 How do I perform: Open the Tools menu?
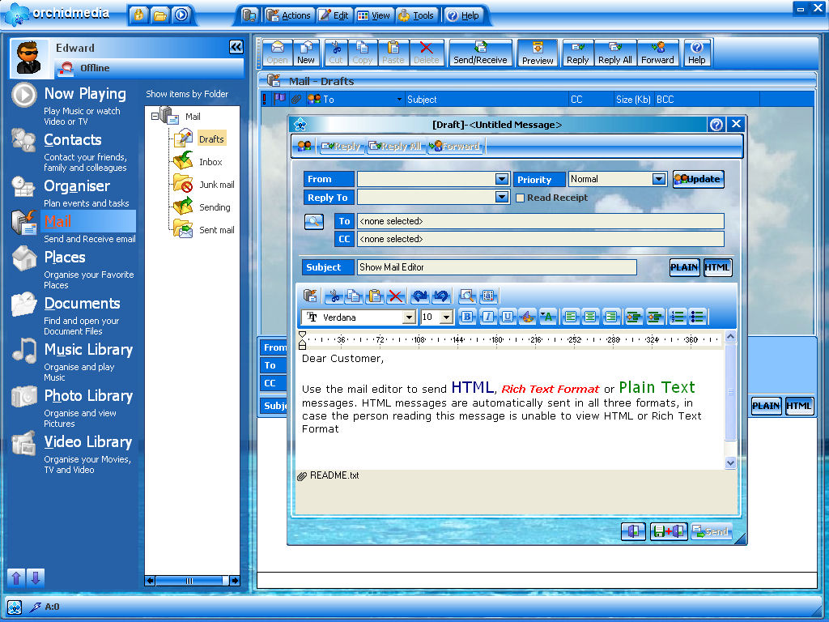click(x=416, y=15)
